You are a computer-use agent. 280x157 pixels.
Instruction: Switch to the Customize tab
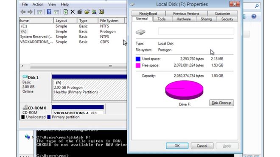222,14
